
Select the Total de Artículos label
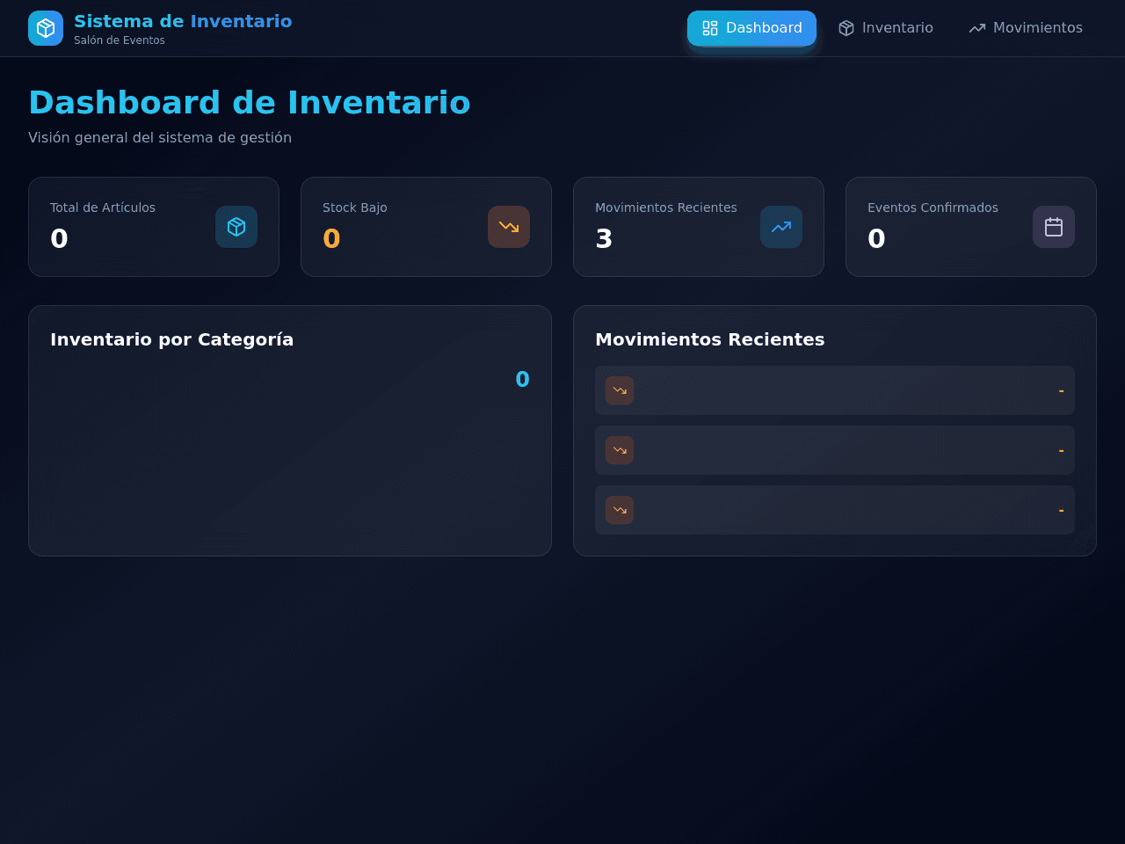(103, 207)
